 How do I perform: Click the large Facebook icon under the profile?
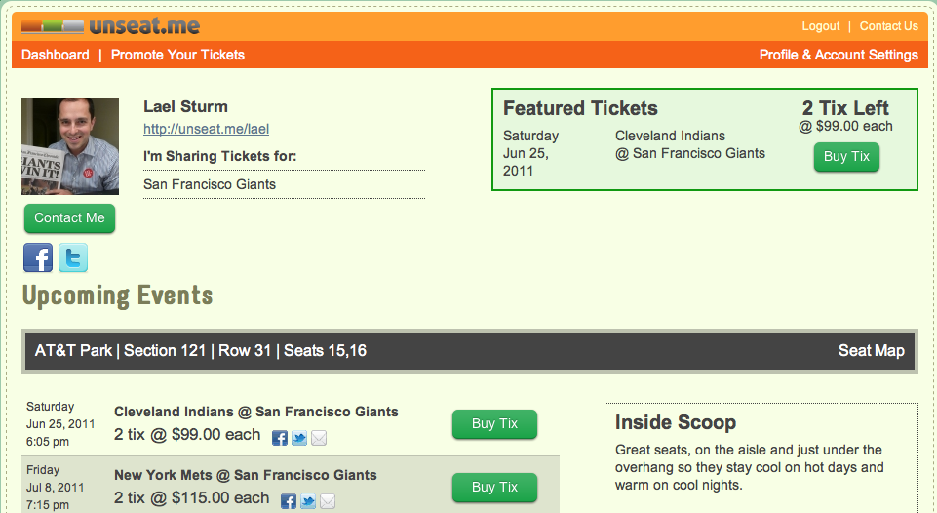(x=38, y=257)
